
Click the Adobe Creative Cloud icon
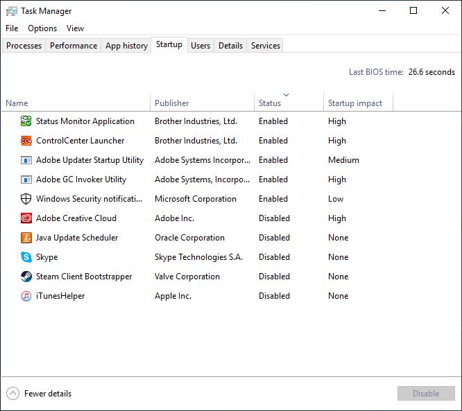(26, 218)
